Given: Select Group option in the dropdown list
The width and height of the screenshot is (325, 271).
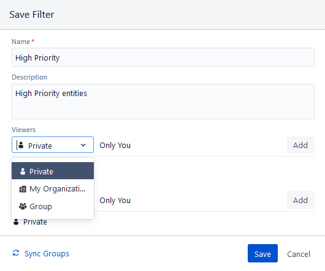Looking at the screenshot, I should pyautogui.click(x=53, y=206).
